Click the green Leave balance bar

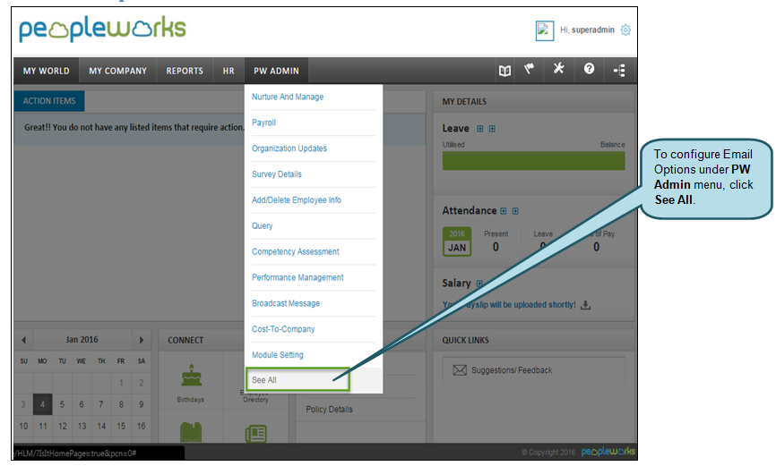point(533,161)
